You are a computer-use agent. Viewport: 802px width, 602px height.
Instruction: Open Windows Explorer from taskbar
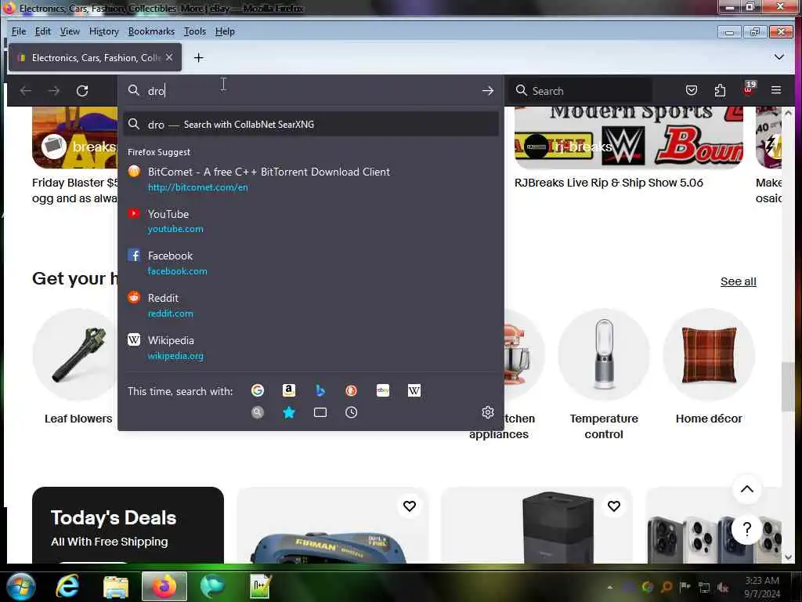pyautogui.click(x=116, y=586)
